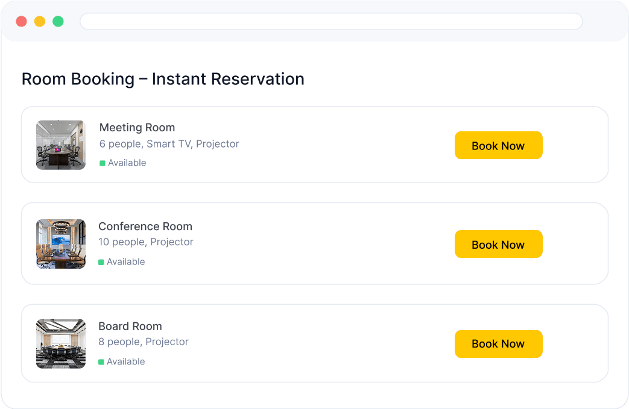Open the Conference Room photo thumbnail

click(61, 244)
